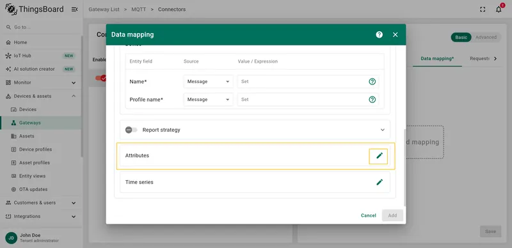Select the Data mapping tab
This screenshot has height=248, width=512.
coord(437,58)
